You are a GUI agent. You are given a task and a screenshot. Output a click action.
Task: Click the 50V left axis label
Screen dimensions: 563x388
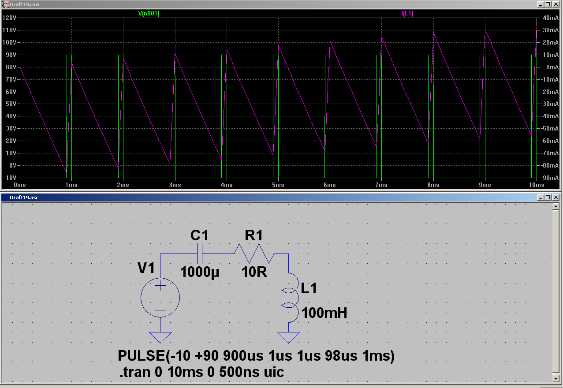pyautogui.click(x=11, y=104)
